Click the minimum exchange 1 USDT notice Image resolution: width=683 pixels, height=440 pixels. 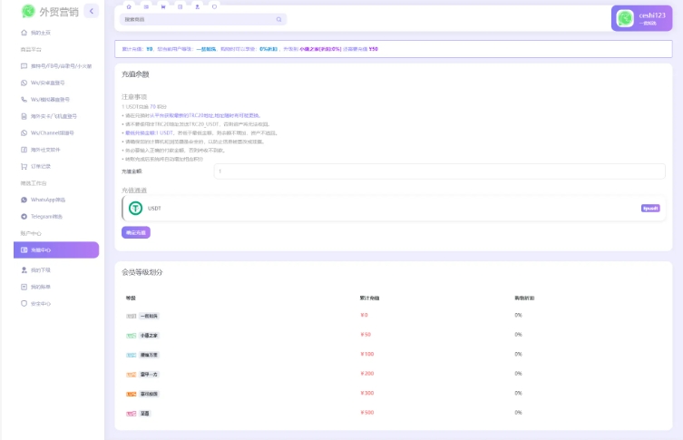pyautogui.click(x=150, y=132)
